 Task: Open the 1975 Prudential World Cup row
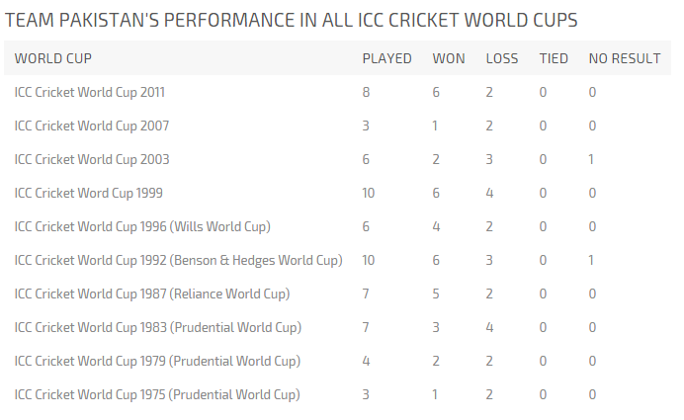pos(157,394)
